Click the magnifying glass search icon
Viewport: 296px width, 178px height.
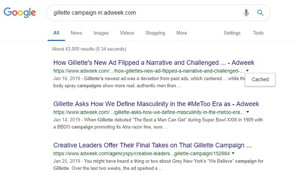coord(260,13)
